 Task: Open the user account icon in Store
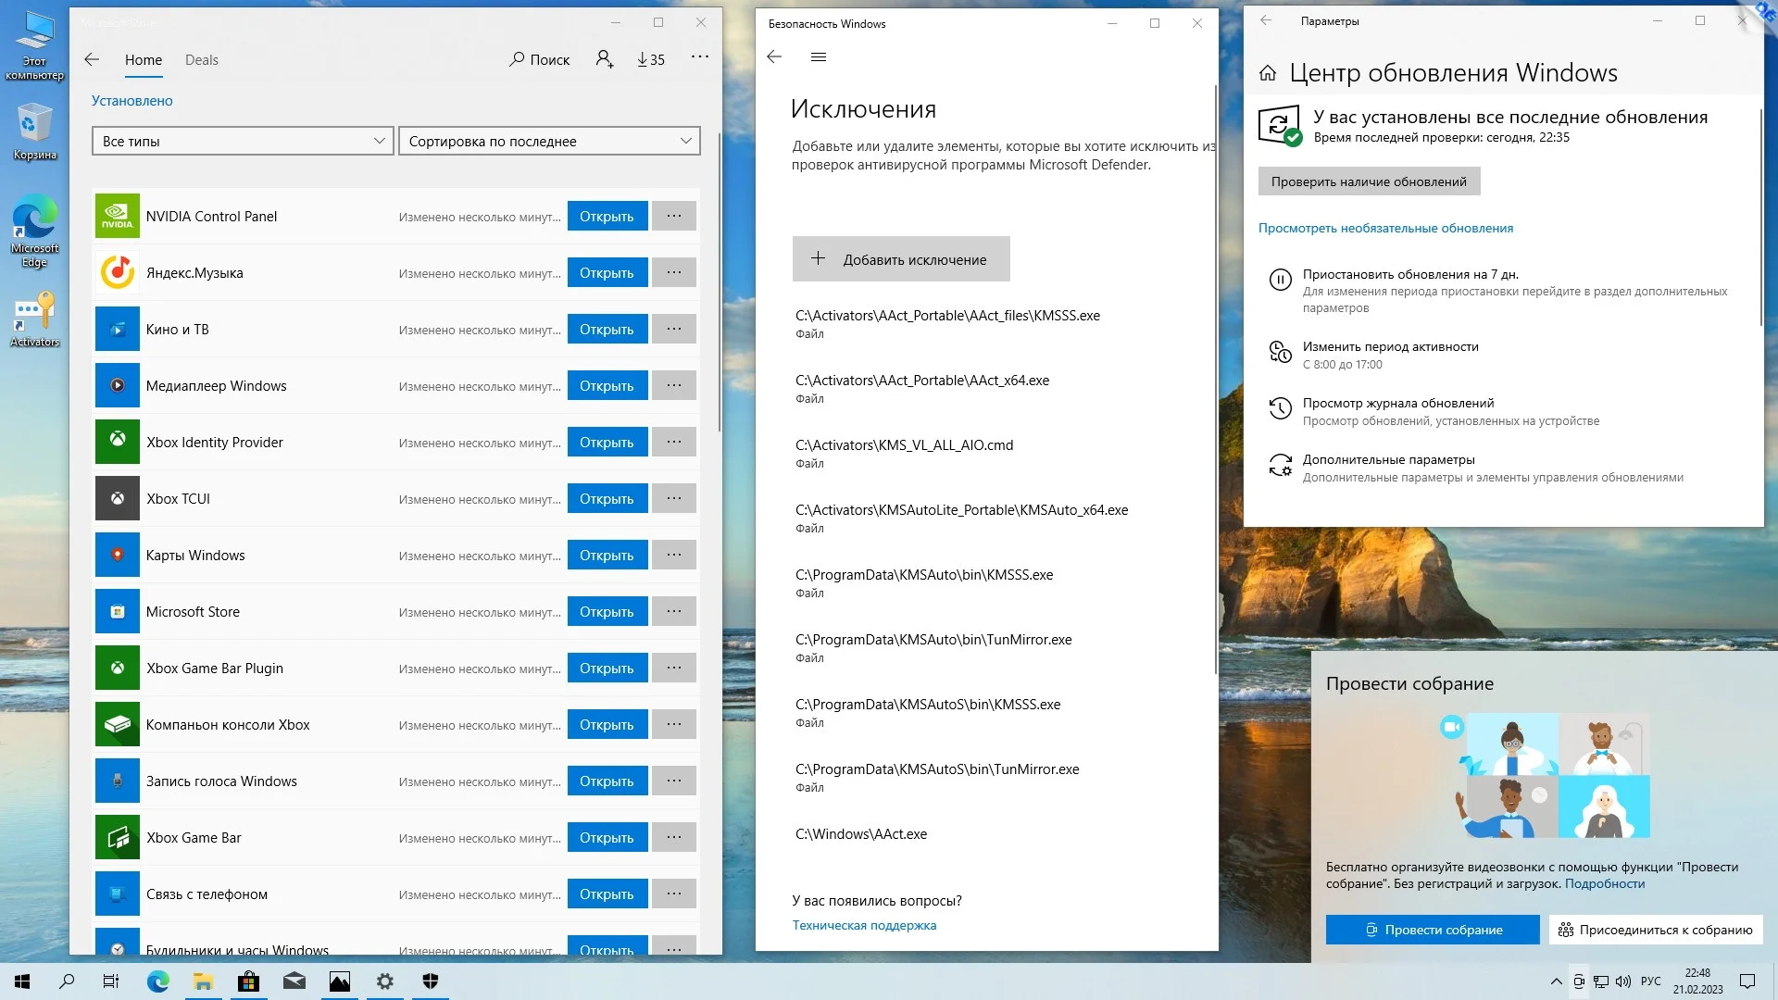(604, 59)
